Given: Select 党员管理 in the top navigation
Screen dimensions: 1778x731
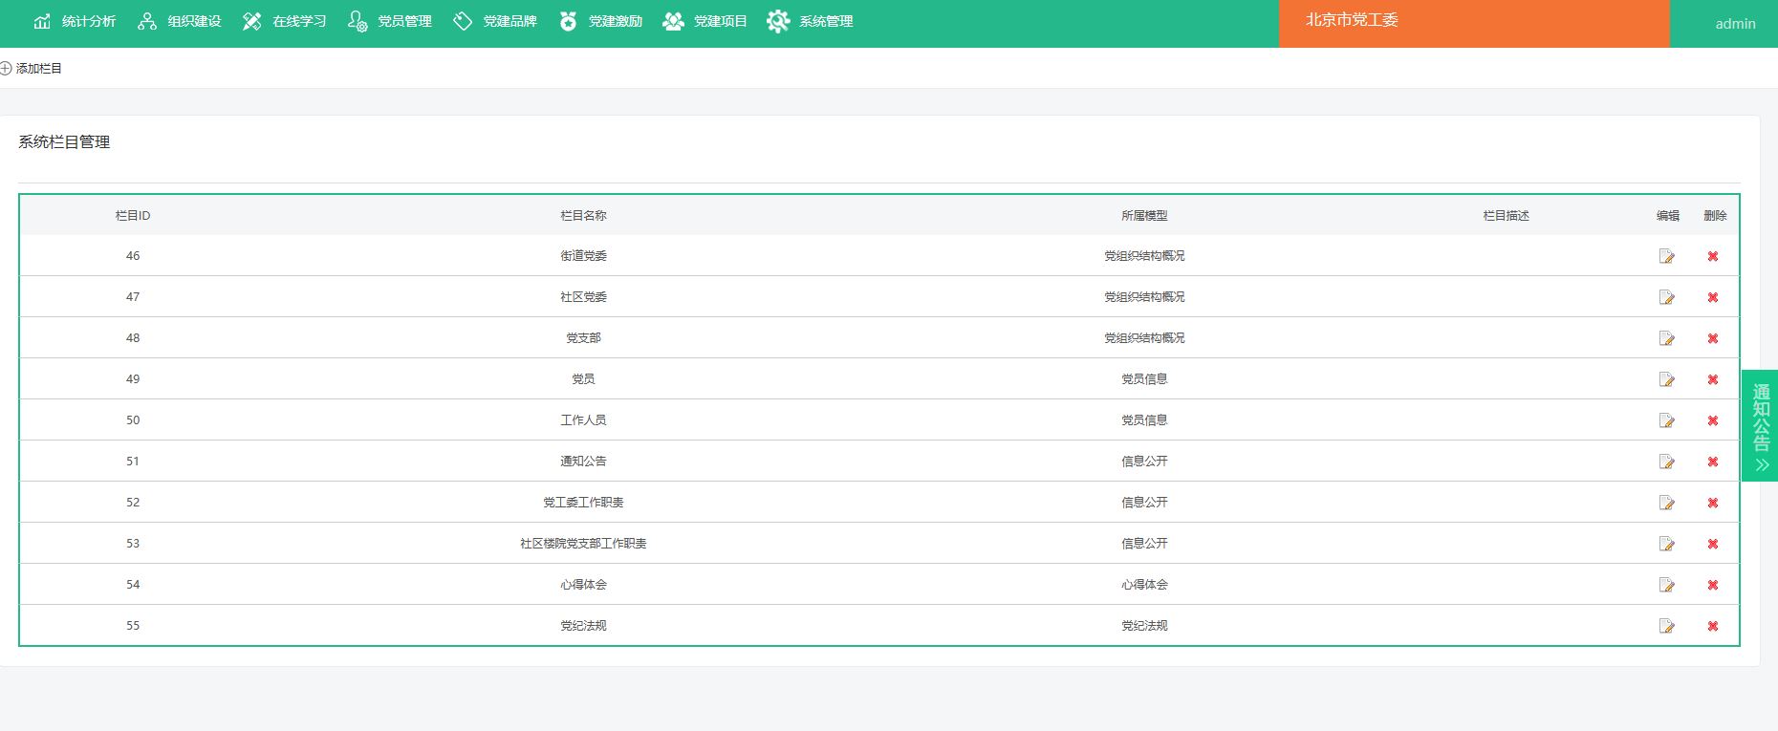Looking at the screenshot, I should pos(390,21).
